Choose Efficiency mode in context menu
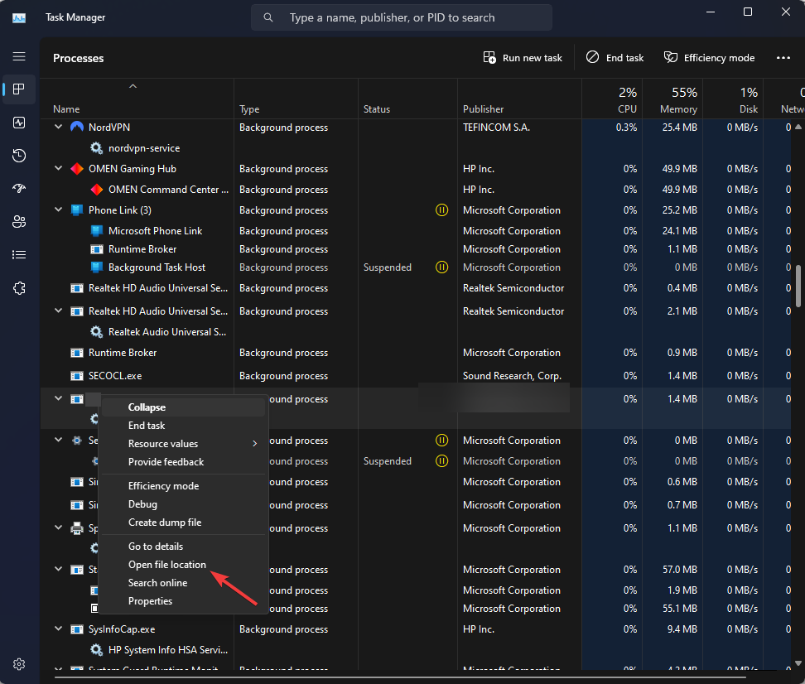805x684 pixels. coord(184,486)
